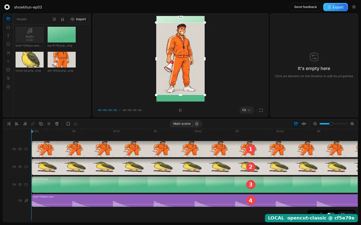Play the preview
Image resolution: width=361 pixels, height=225 pixels.
[180, 110]
